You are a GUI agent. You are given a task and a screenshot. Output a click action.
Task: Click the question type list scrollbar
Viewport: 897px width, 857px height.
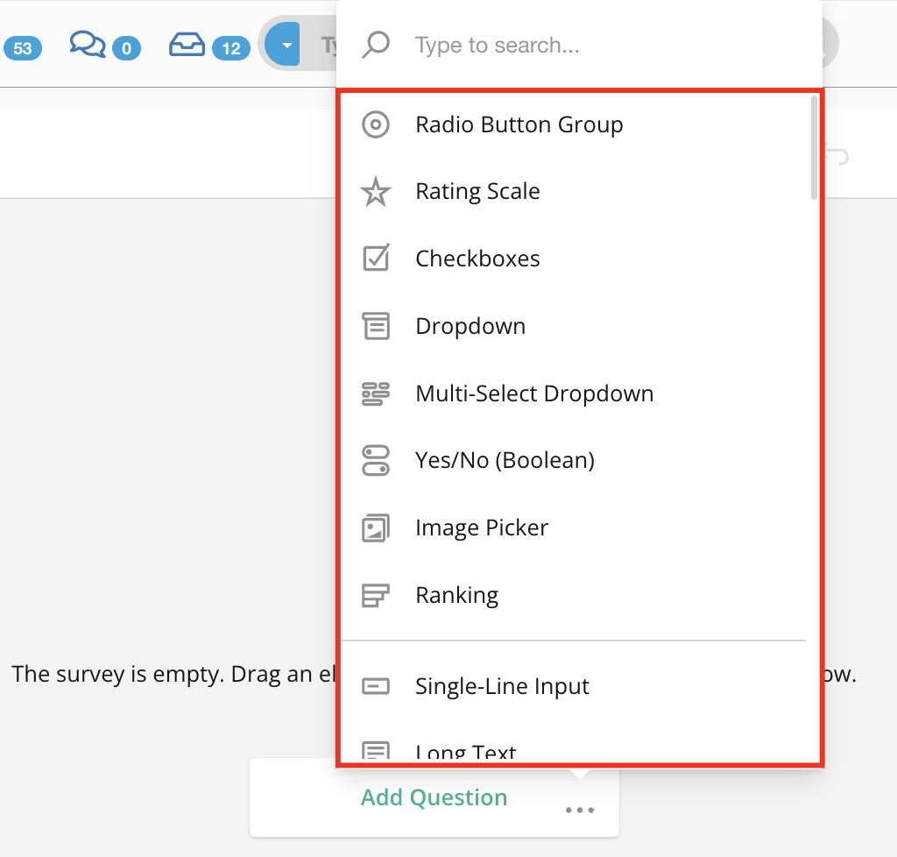814,147
